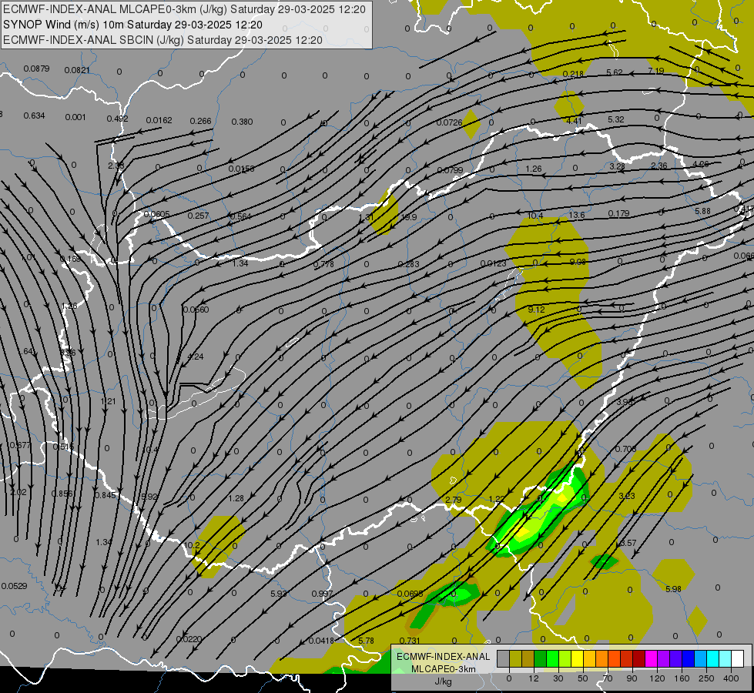
Task: Click the map value '9.08'
Action: (578, 262)
